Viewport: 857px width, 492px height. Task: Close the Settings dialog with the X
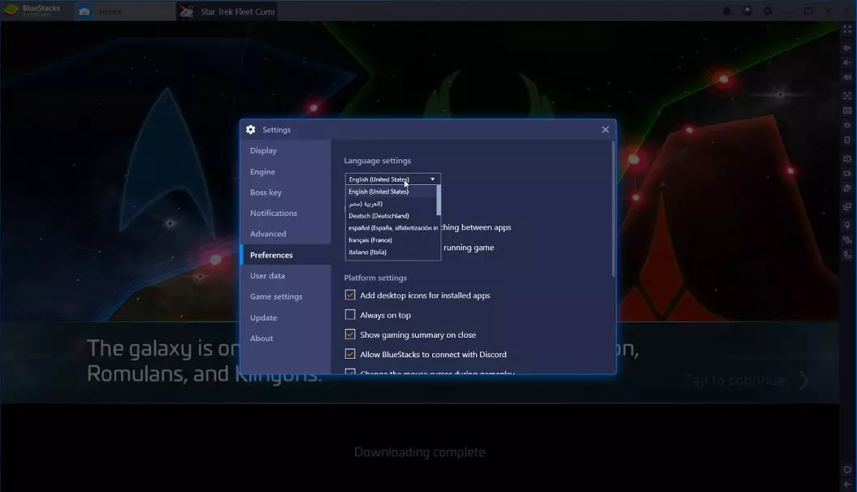point(605,130)
